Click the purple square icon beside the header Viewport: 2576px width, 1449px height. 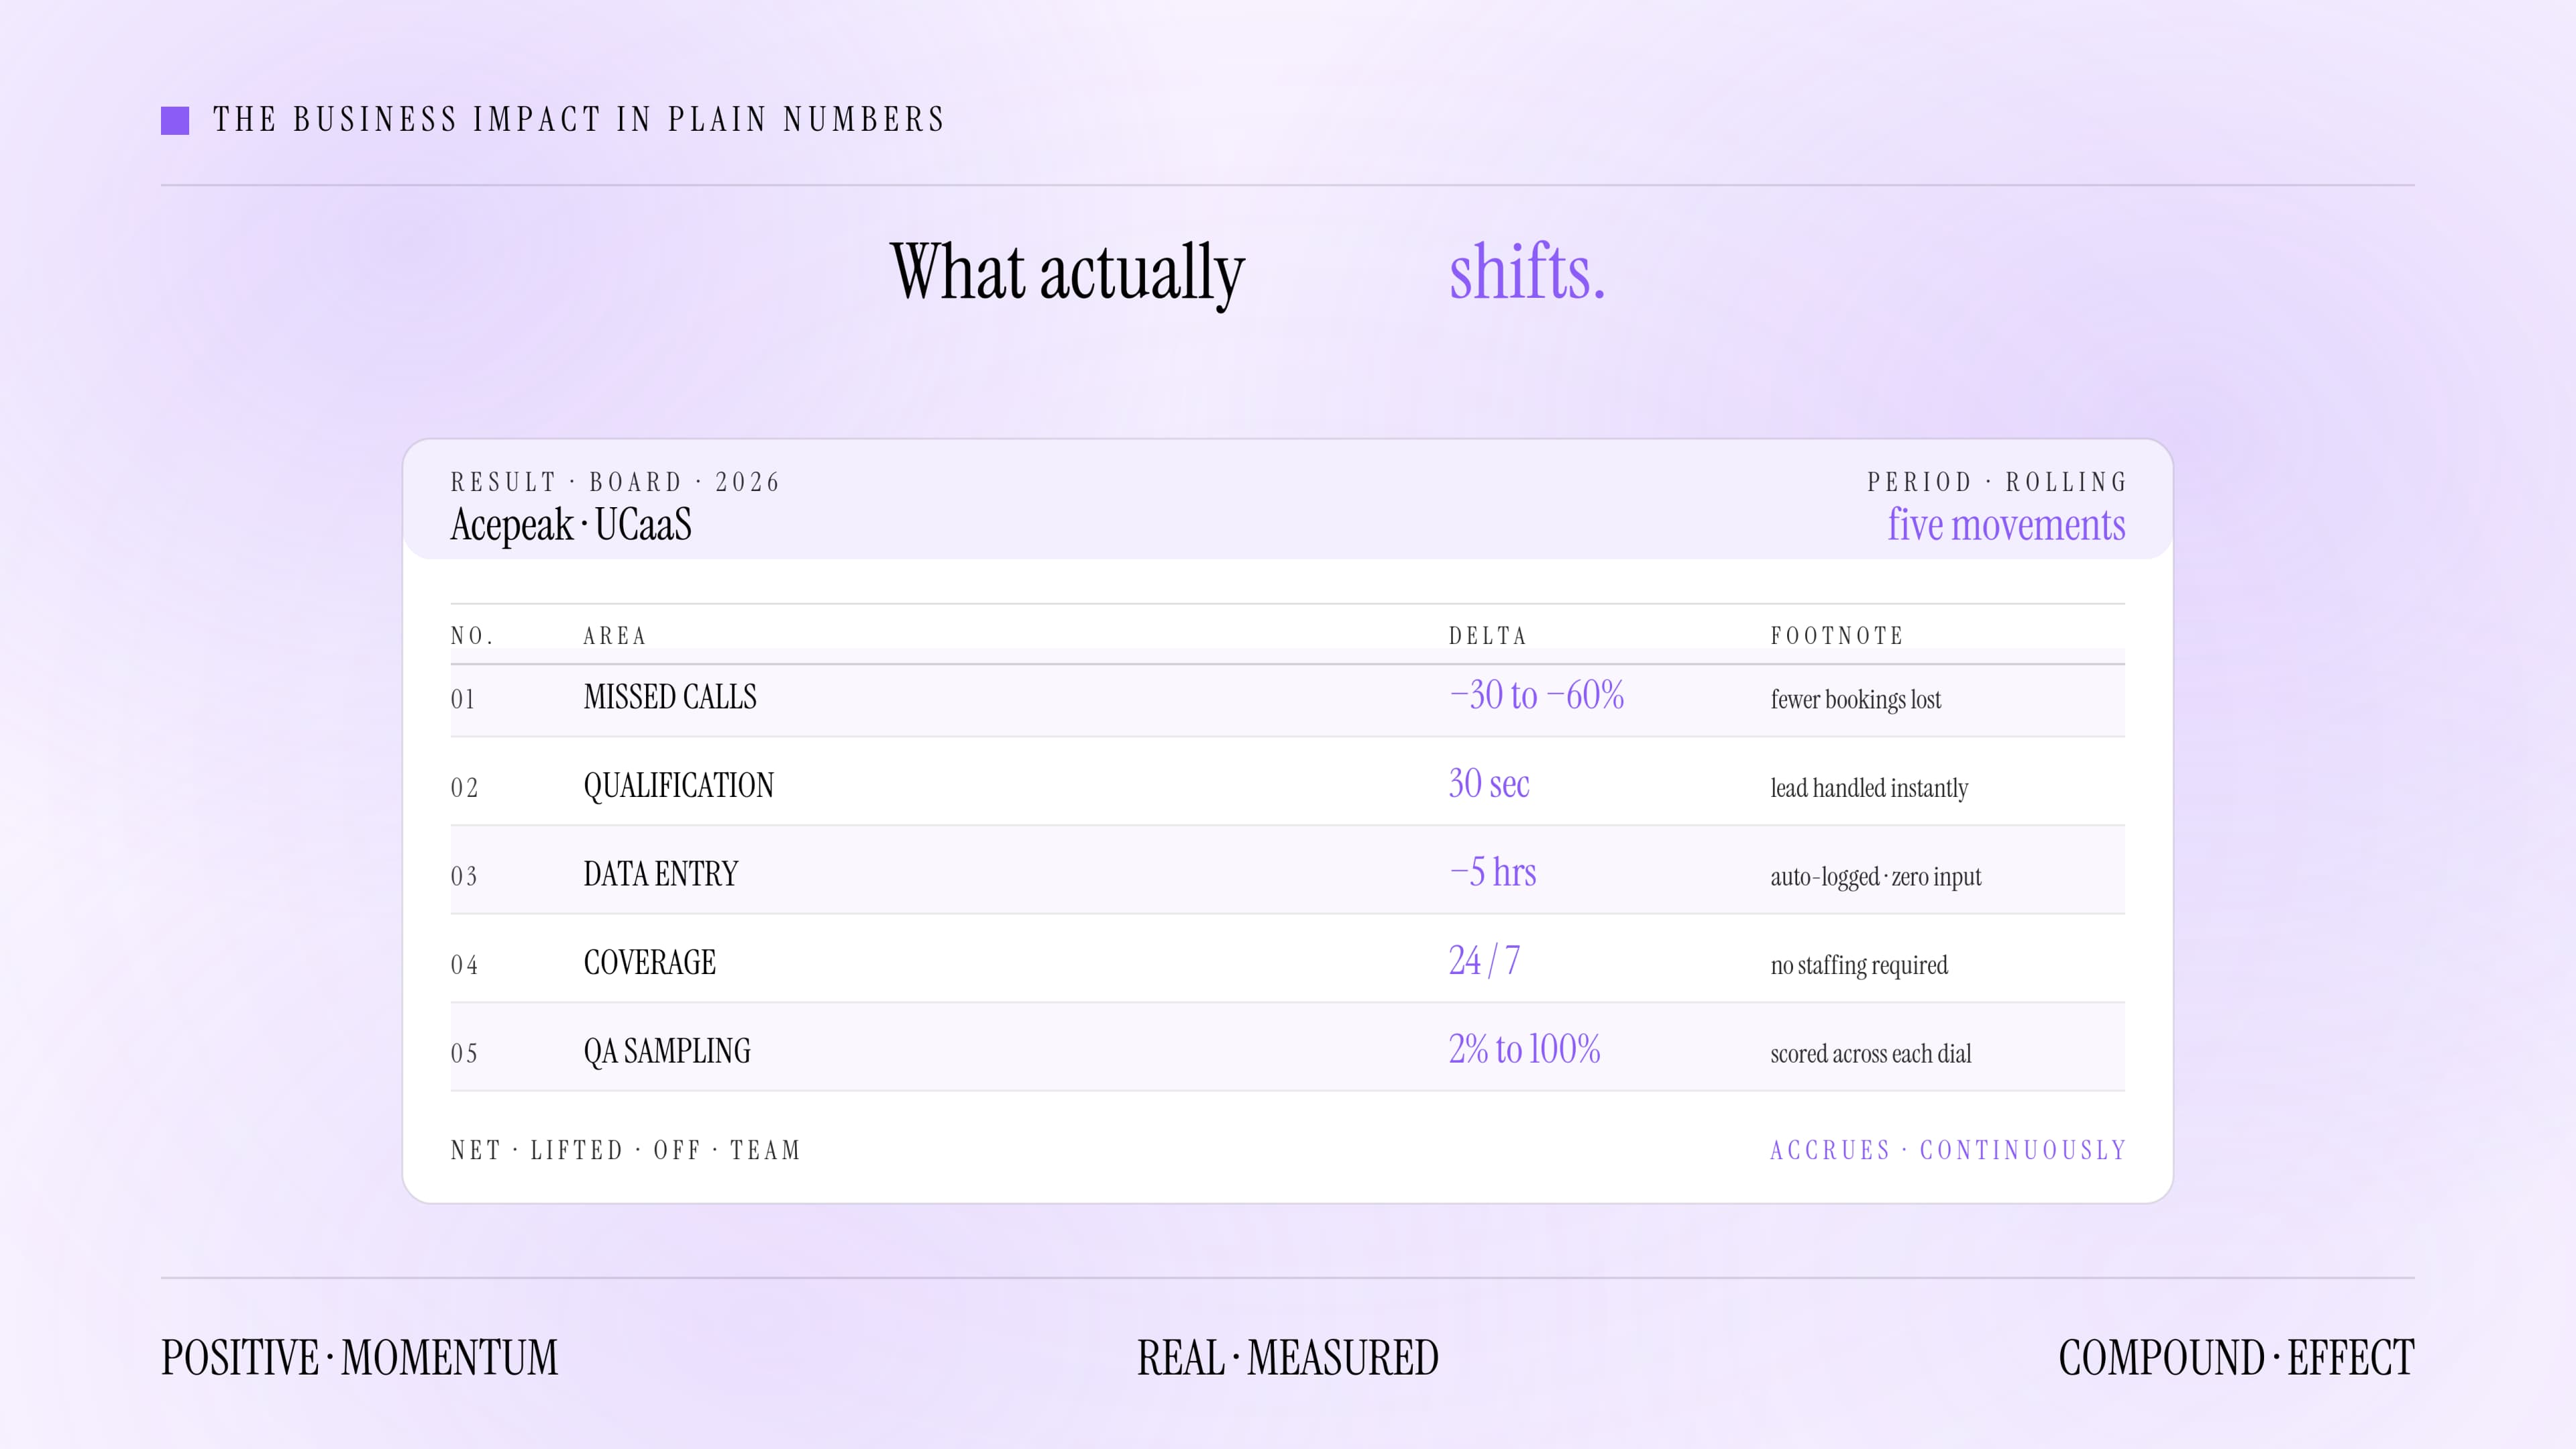click(175, 120)
